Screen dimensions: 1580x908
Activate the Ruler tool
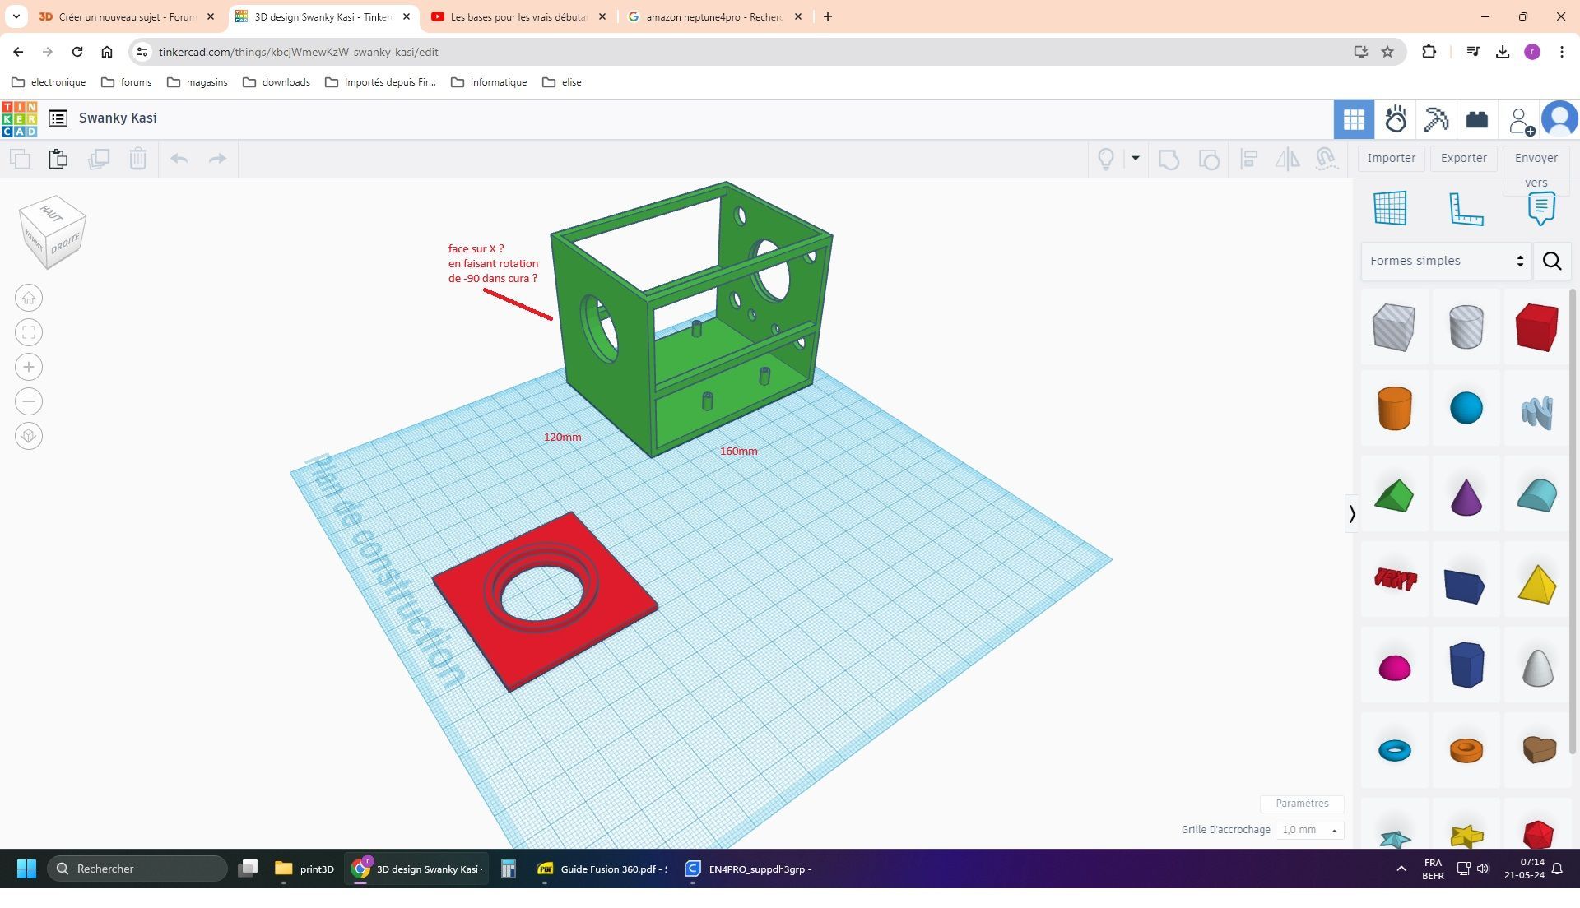pyautogui.click(x=1466, y=208)
